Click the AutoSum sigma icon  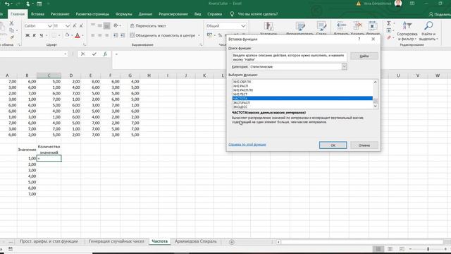point(389,23)
